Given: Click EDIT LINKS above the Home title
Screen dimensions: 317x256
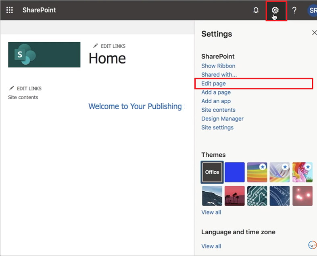Looking at the screenshot, I should tap(113, 46).
